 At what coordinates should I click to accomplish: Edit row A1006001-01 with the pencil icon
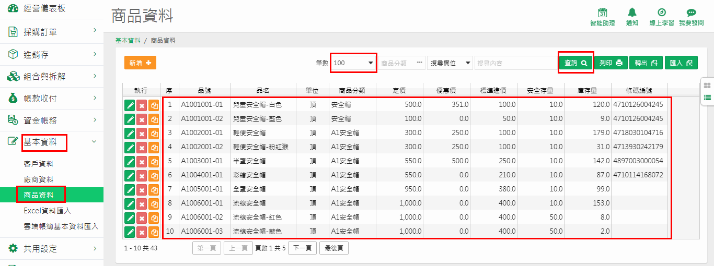pyautogui.click(x=130, y=203)
